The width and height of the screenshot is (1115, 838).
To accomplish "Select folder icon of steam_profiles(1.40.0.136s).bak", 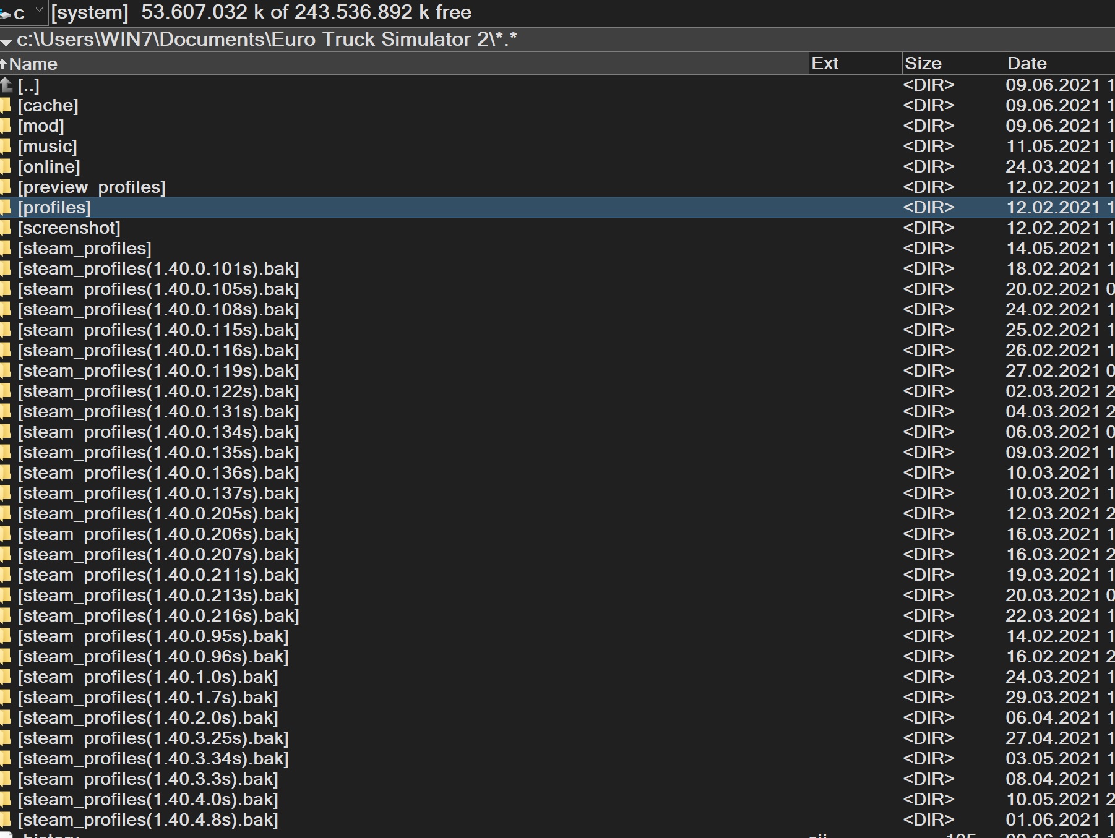I will click(6, 473).
